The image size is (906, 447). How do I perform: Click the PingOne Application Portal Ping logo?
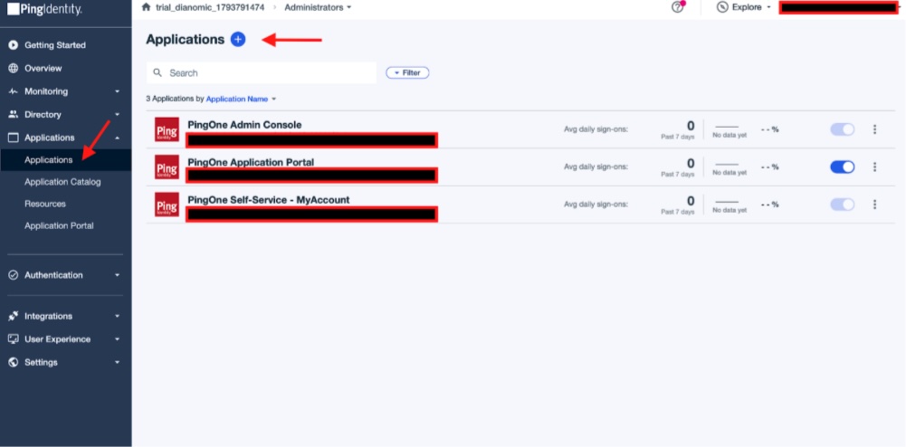click(x=167, y=166)
